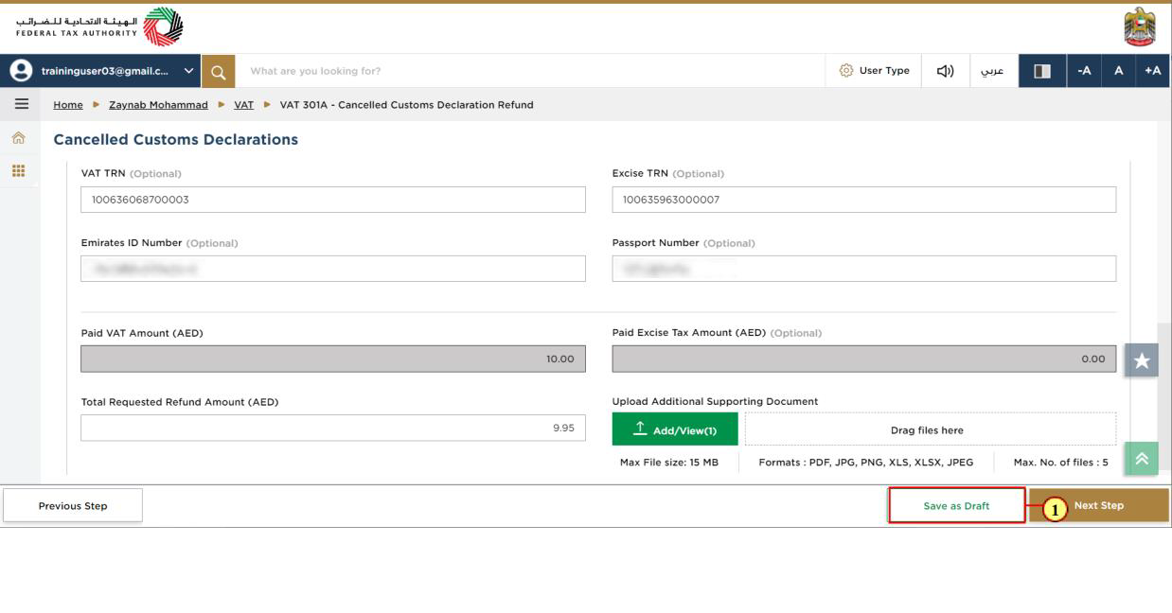Open the apps grid icon in sidebar
This screenshot has height=613, width=1172.
[x=18, y=171]
